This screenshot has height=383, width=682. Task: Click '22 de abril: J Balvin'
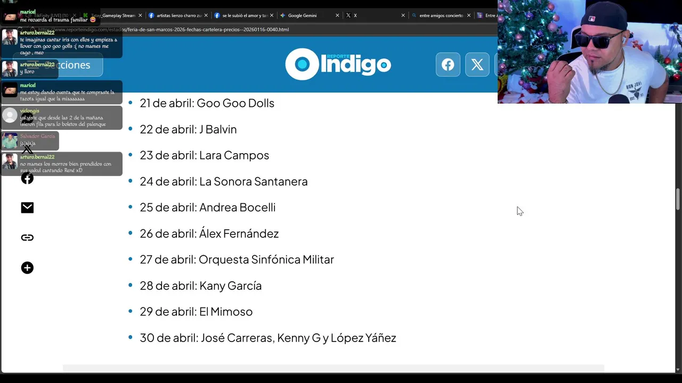tap(188, 129)
